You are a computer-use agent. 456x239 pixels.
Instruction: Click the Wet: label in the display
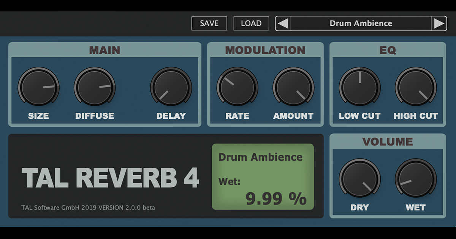[230, 182]
